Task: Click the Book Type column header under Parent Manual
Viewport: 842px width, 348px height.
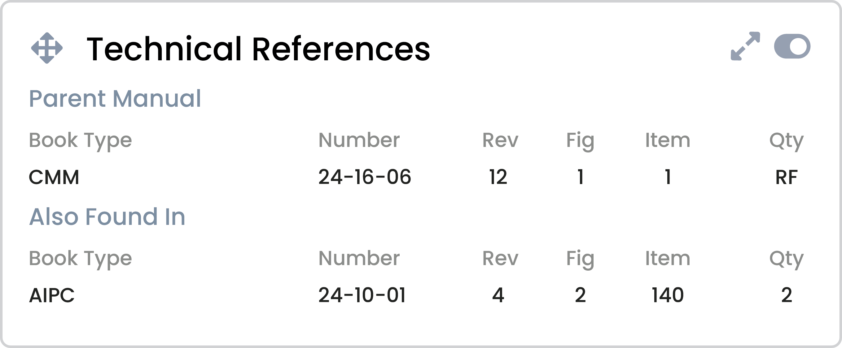Action: [81, 141]
